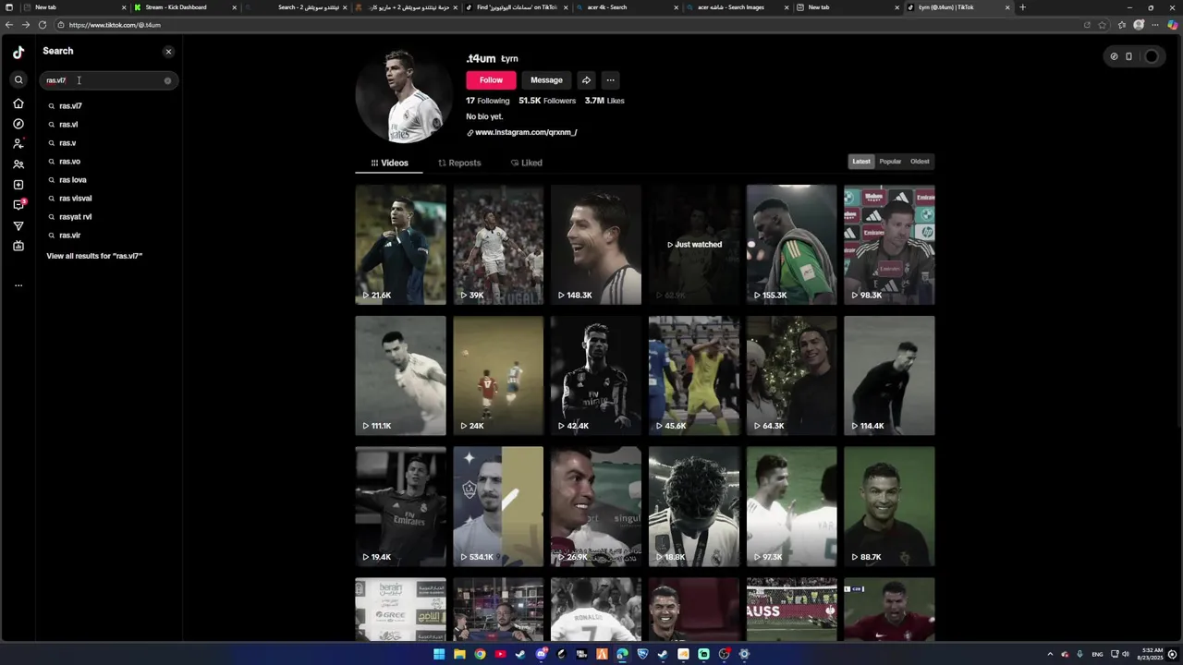Click the 17 Following count
Screen dimensions: 1183x665
point(487,101)
